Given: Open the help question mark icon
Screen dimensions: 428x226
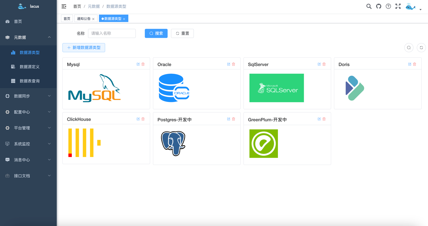Looking at the screenshot, I should (388, 6).
